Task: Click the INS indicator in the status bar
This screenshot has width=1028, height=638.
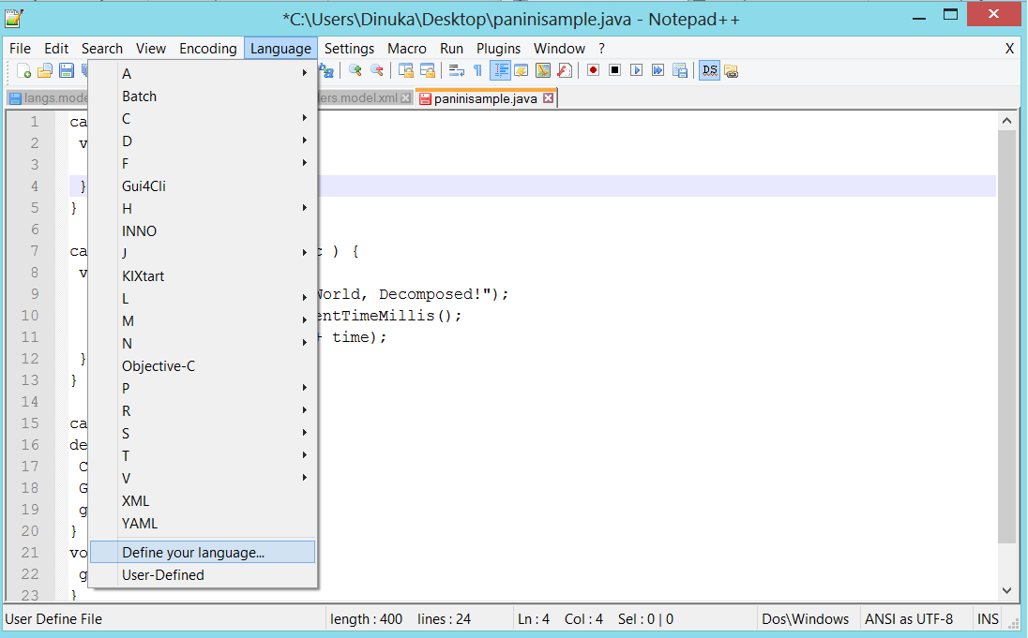Action: point(988,618)
